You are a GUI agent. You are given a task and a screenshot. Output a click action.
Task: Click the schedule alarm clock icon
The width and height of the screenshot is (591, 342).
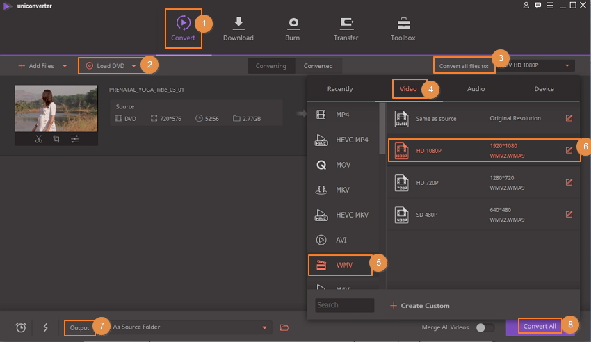(21, 327)
